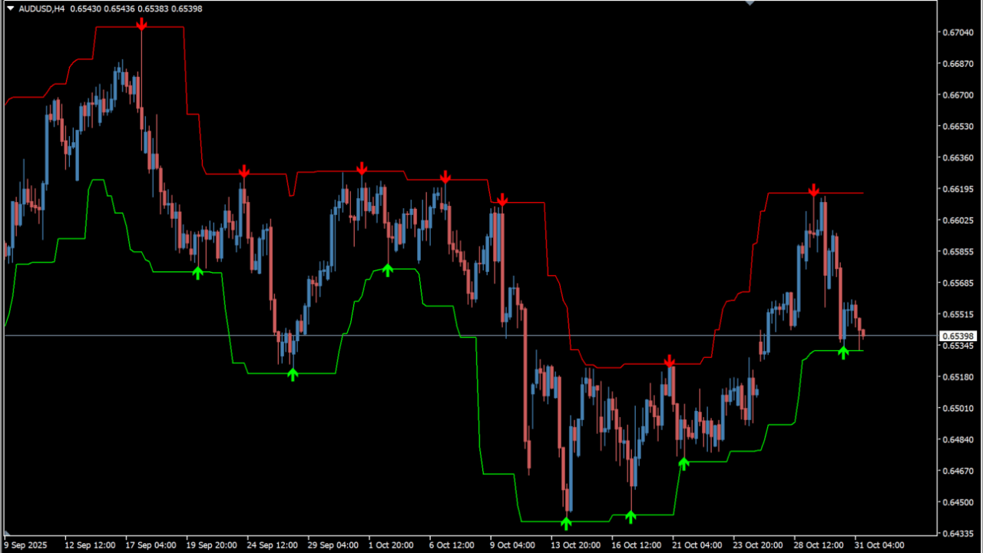Image resolution: width=983 pixels, height=553 pixels.
Task: Click green buy arrow at the 13 Oct bottom
Action: (x=566, y=522)
